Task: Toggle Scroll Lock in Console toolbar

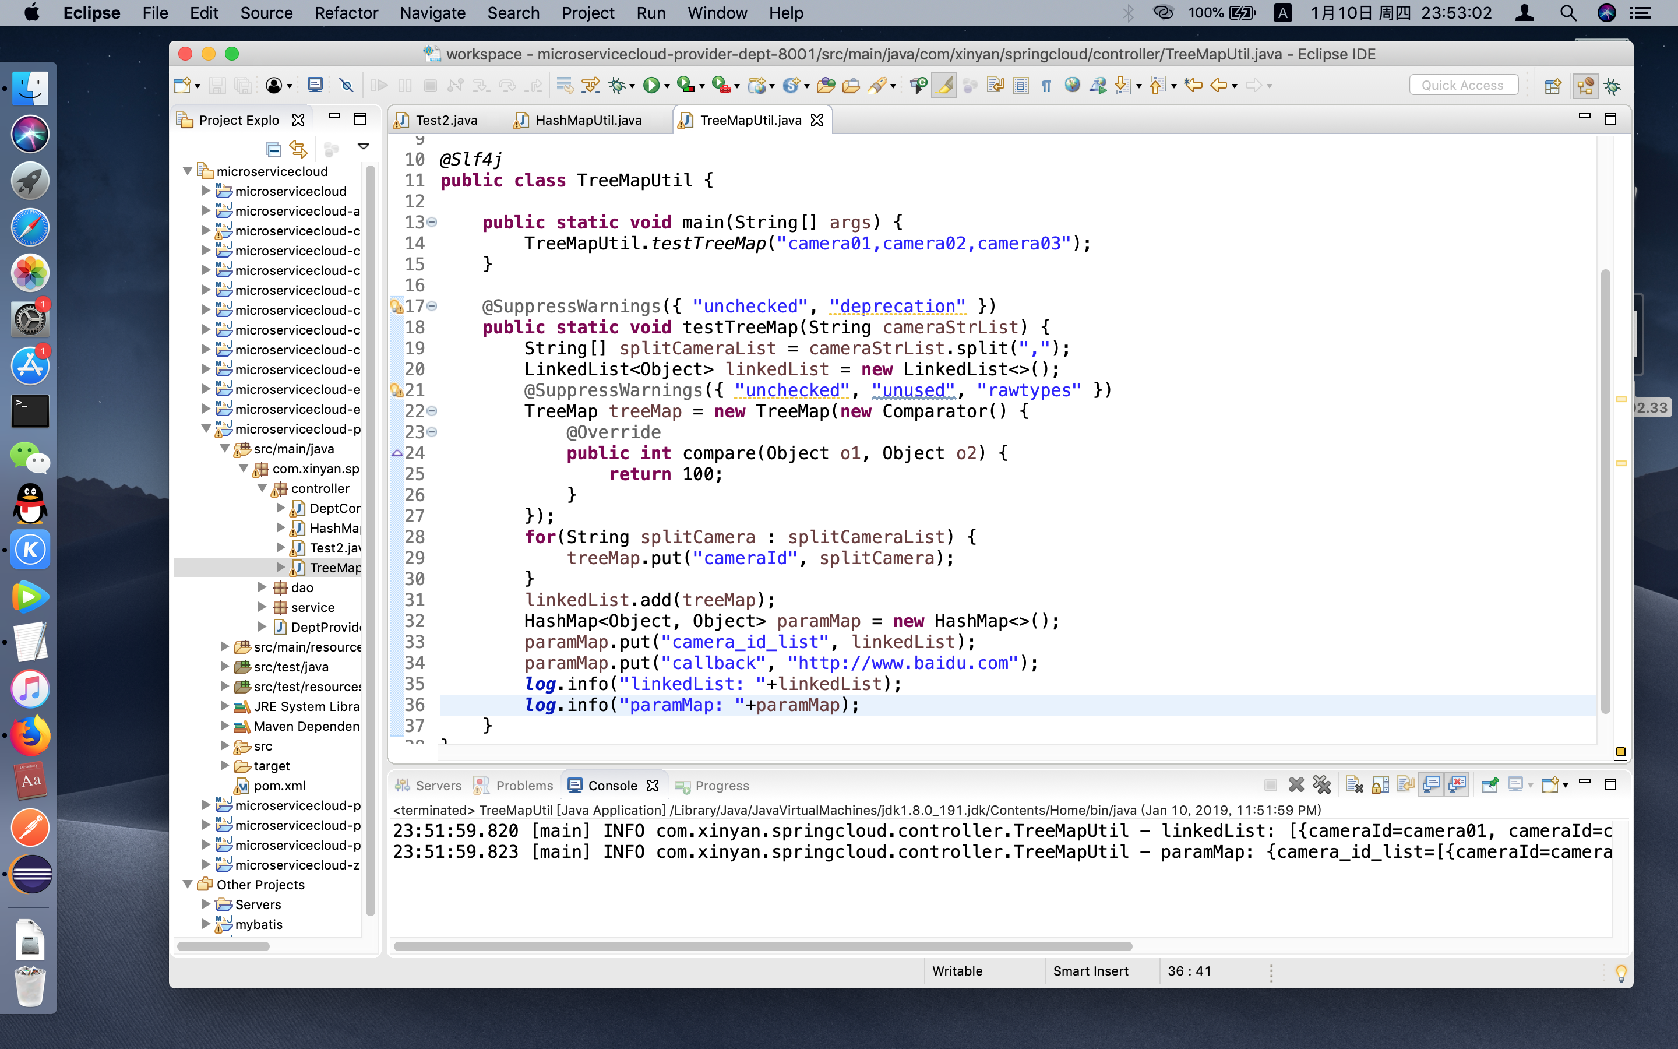Action: (x=1380, y=784)
